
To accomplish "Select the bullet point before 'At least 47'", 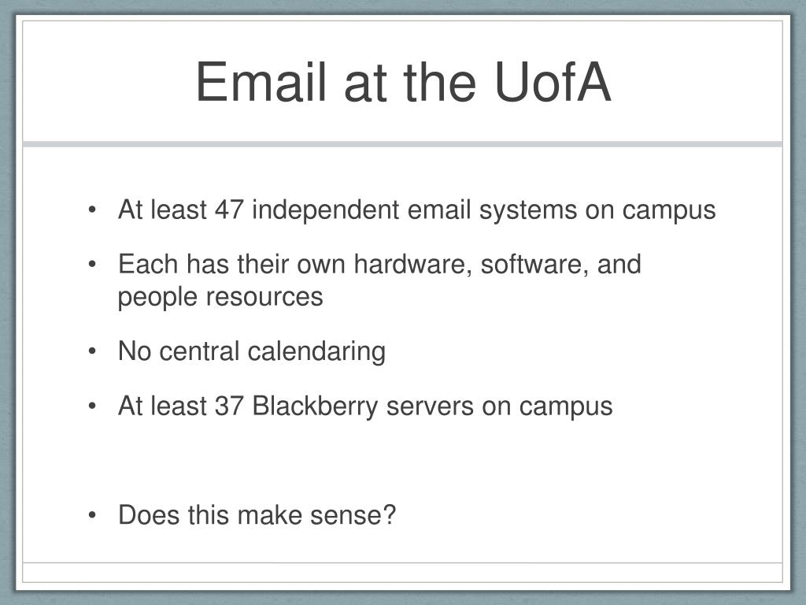I will click(92, 210).
